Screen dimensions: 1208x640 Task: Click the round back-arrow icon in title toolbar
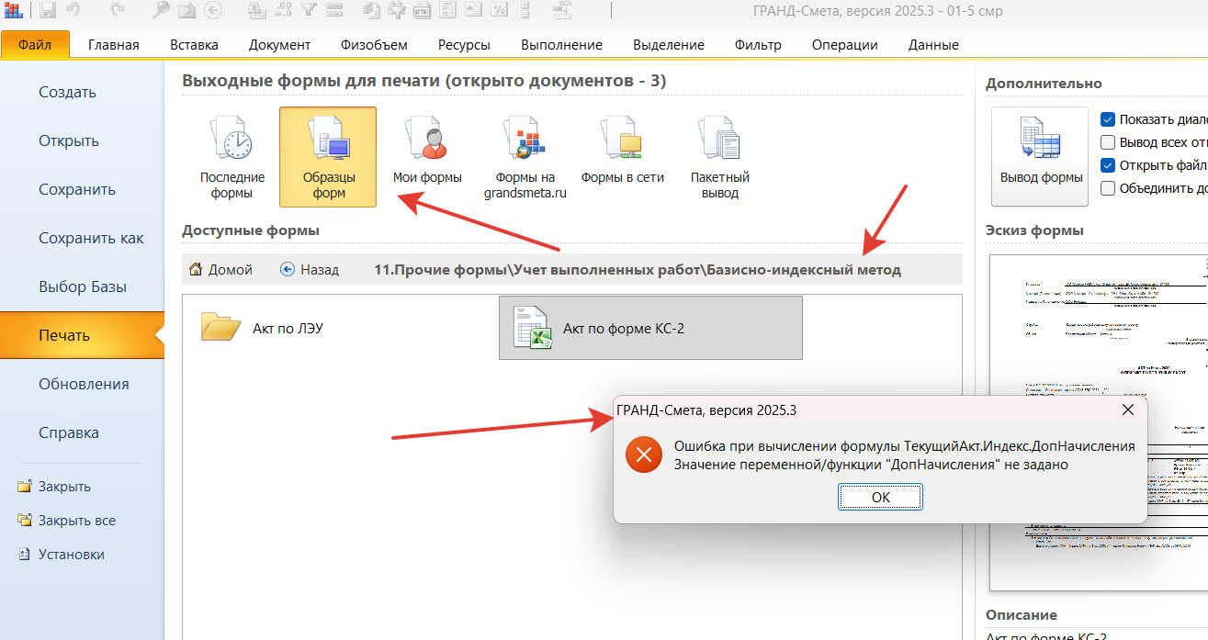(x=213, y=11)
